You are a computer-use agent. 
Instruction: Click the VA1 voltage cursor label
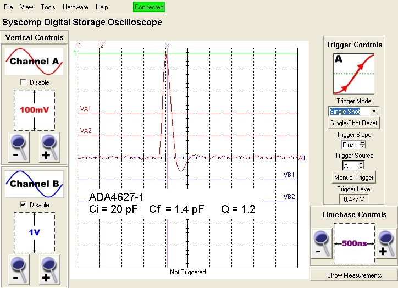click(86, 109)
